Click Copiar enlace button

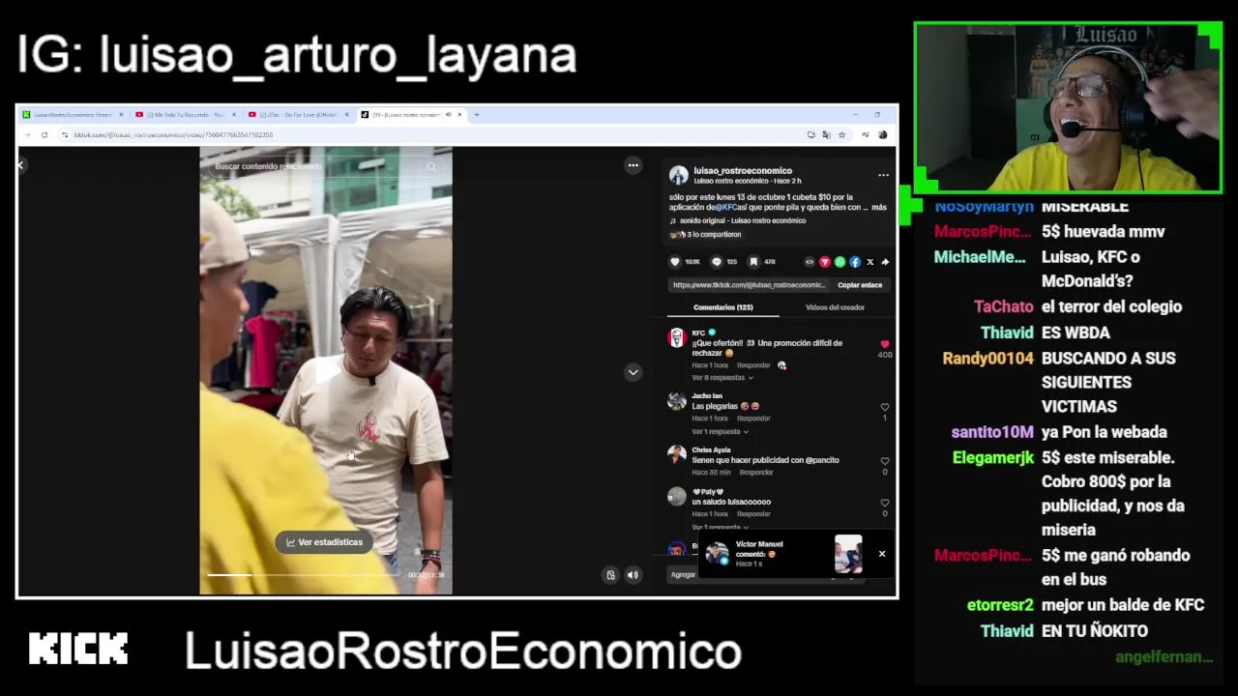[860, 285]
